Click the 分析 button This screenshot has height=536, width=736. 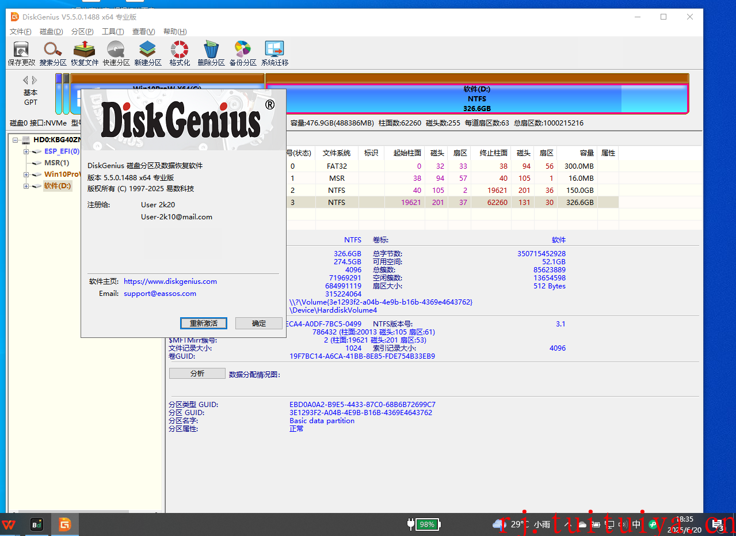(x=197, y=374)
